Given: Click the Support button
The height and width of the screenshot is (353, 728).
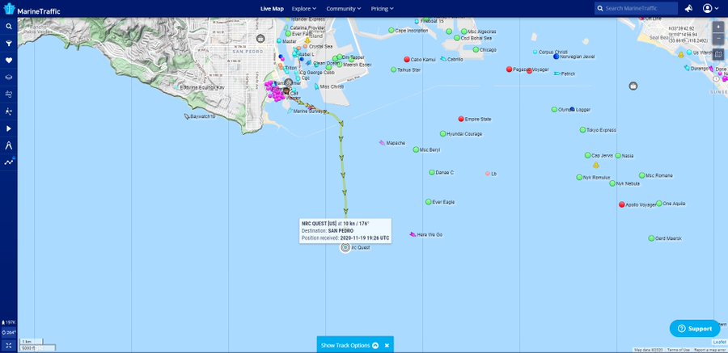Looking at the screenshot, I should 694,329.
